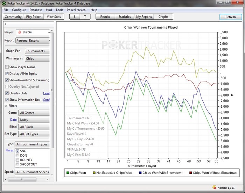245x193 pixels.
Task: Open the Player dropdown showing Ekat94
Action: [x=33, y=32]
